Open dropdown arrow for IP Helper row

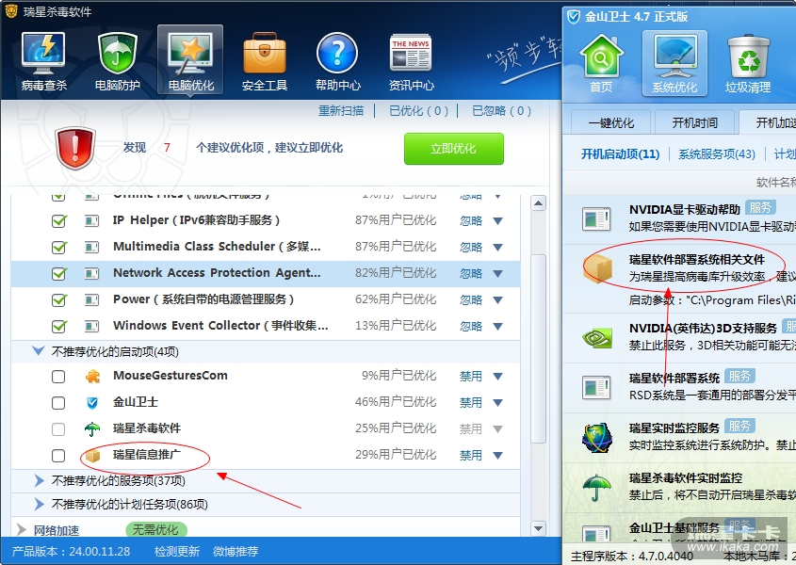(x=498, y=221)
